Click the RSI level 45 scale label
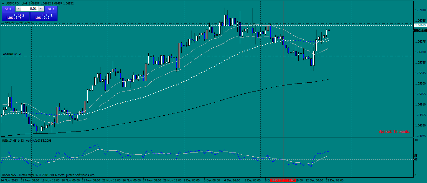 point(416,159)
